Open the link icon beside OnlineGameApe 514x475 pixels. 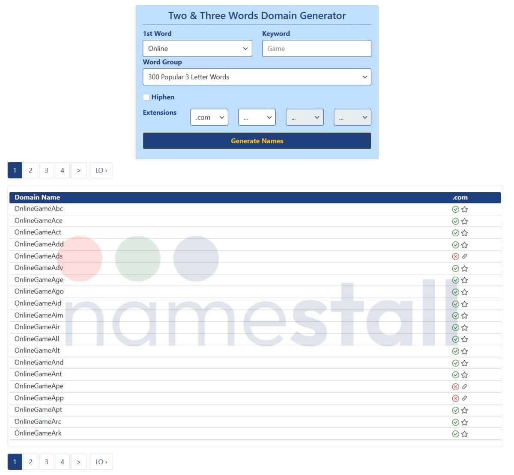click(x=465, y=386)
